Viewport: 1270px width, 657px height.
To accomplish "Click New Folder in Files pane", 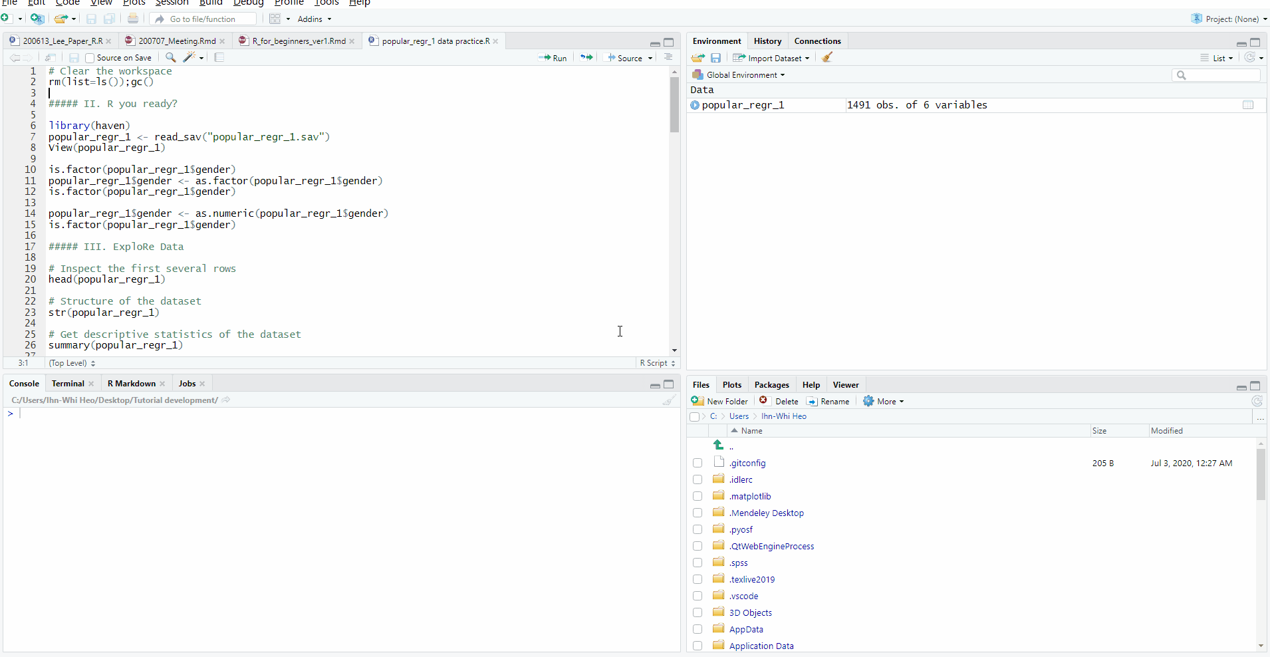I will pyautogui.click(x=720, y=402).
